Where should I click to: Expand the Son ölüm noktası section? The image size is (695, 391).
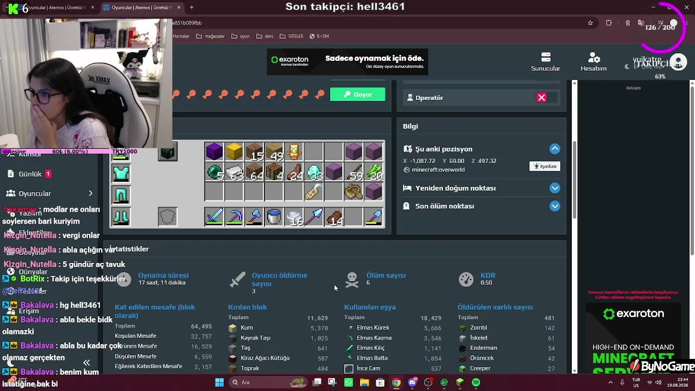(554, 206)
